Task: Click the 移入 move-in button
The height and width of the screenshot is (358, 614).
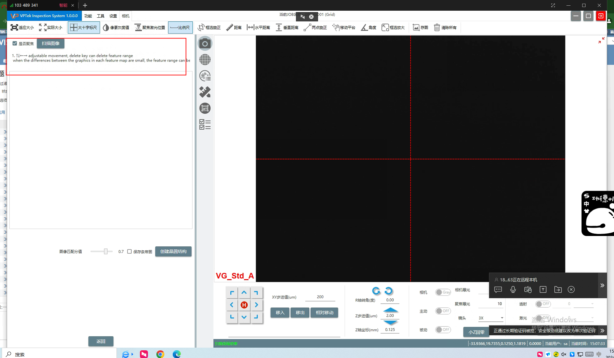Action: [280, 313]
